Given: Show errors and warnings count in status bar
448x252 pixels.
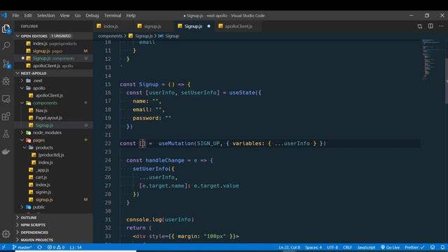Looking at the screenshot, I should (56, 247).
